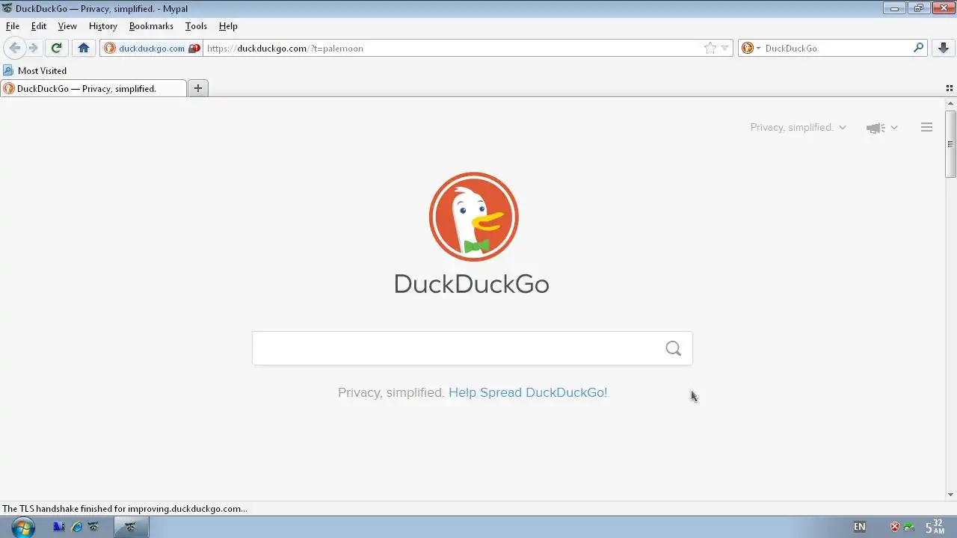Viewport: 957px width, 538px height.
Task: Bookmark this page with the star icon
Action: (710, 48)
